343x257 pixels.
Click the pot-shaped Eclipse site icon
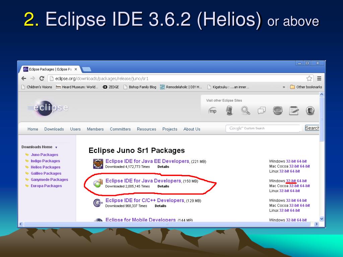(278, 110)
